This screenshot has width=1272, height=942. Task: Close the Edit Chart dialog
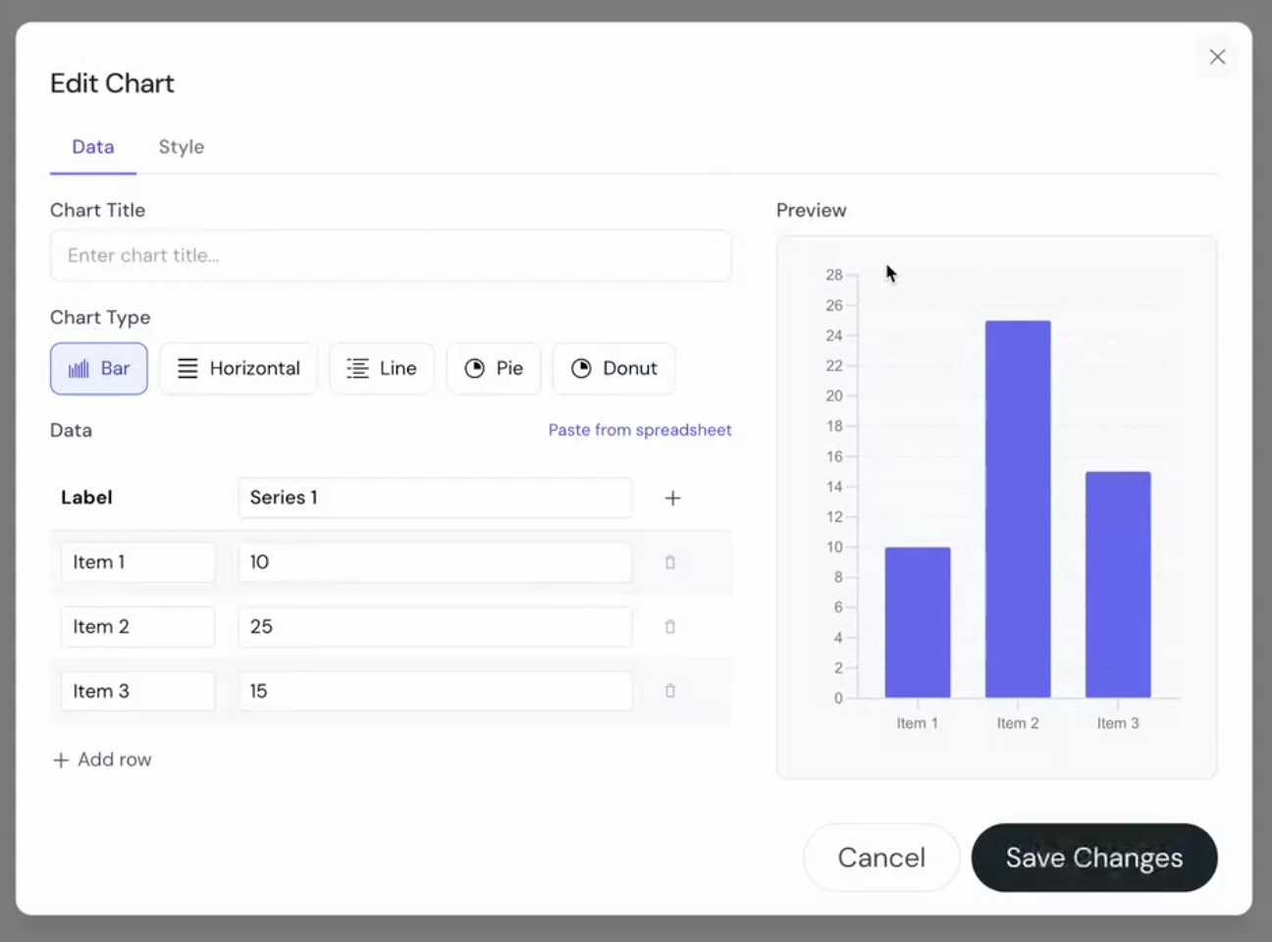(1217, 57)
